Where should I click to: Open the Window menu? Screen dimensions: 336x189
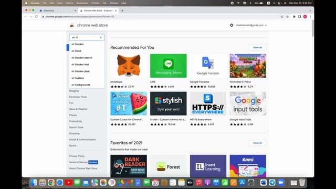(x=114, y=3)
